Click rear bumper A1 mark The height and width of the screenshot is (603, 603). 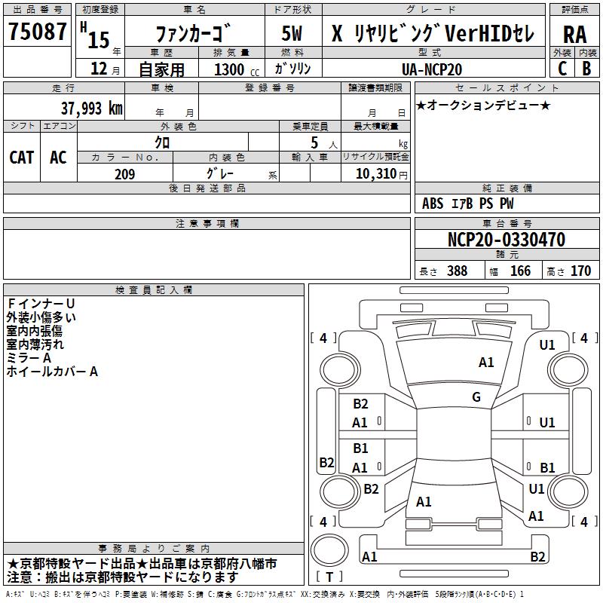click(x=369, y=556)
